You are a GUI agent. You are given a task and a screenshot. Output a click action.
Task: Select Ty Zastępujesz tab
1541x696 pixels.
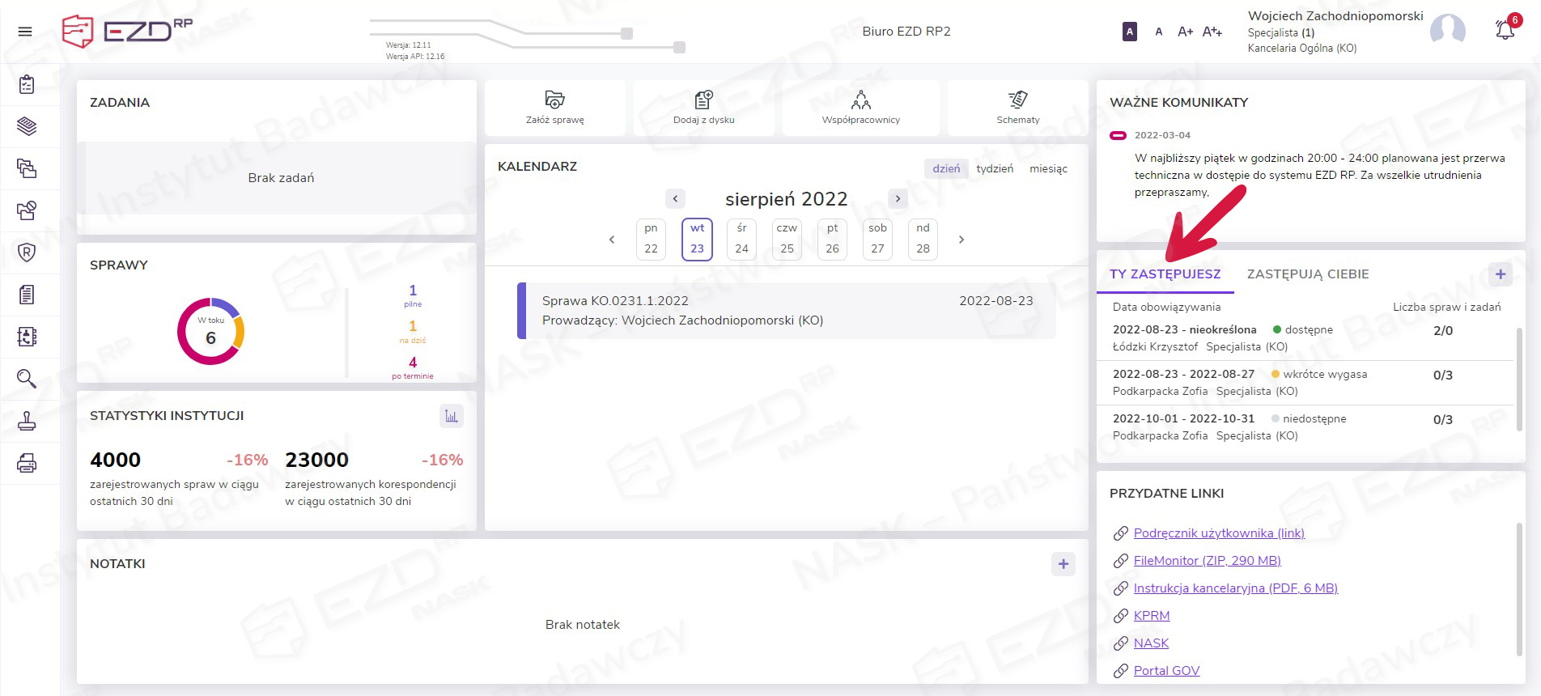click(x=1165, y=274)
